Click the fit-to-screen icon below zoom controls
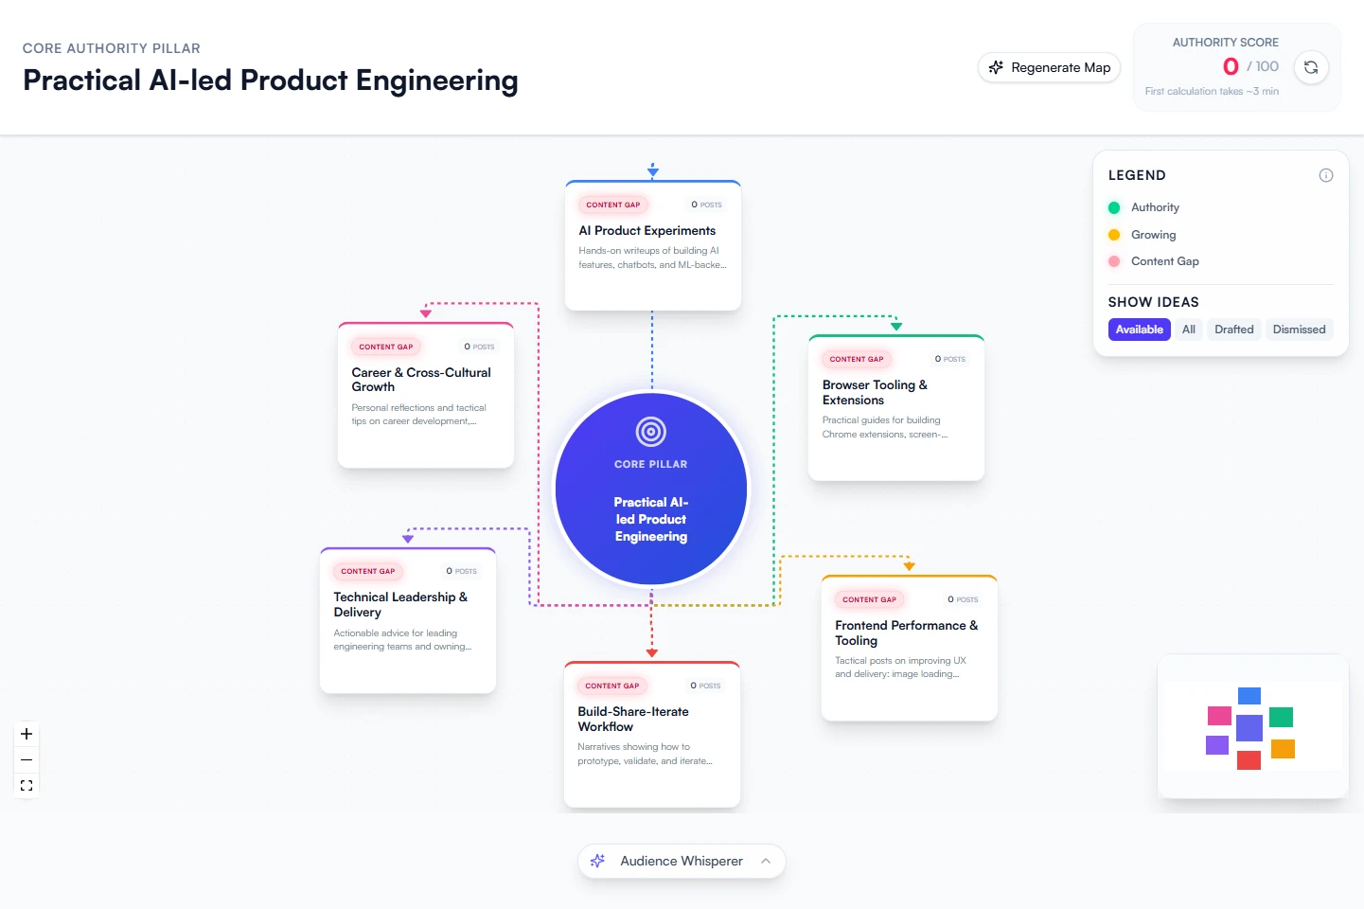This screenshot has height=909, width=1364. [27, 785]
